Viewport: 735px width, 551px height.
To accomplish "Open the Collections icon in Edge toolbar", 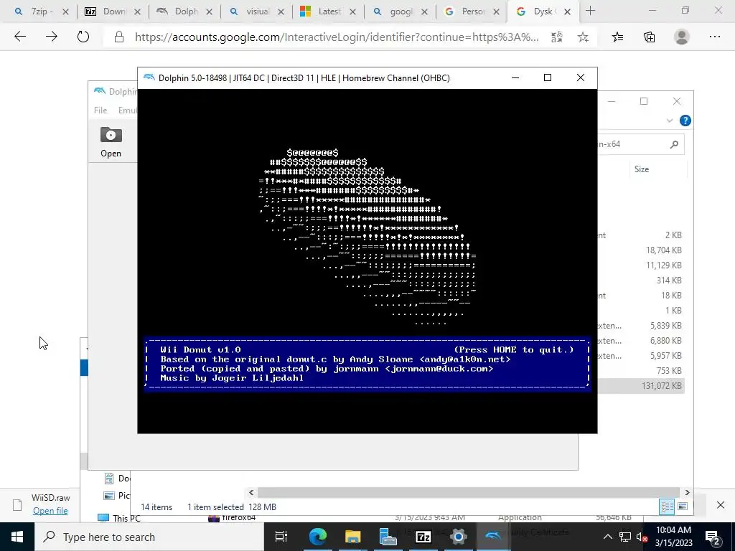I will 649,37.
